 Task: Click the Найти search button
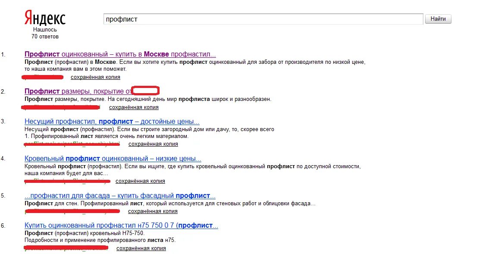coord(438,19)
